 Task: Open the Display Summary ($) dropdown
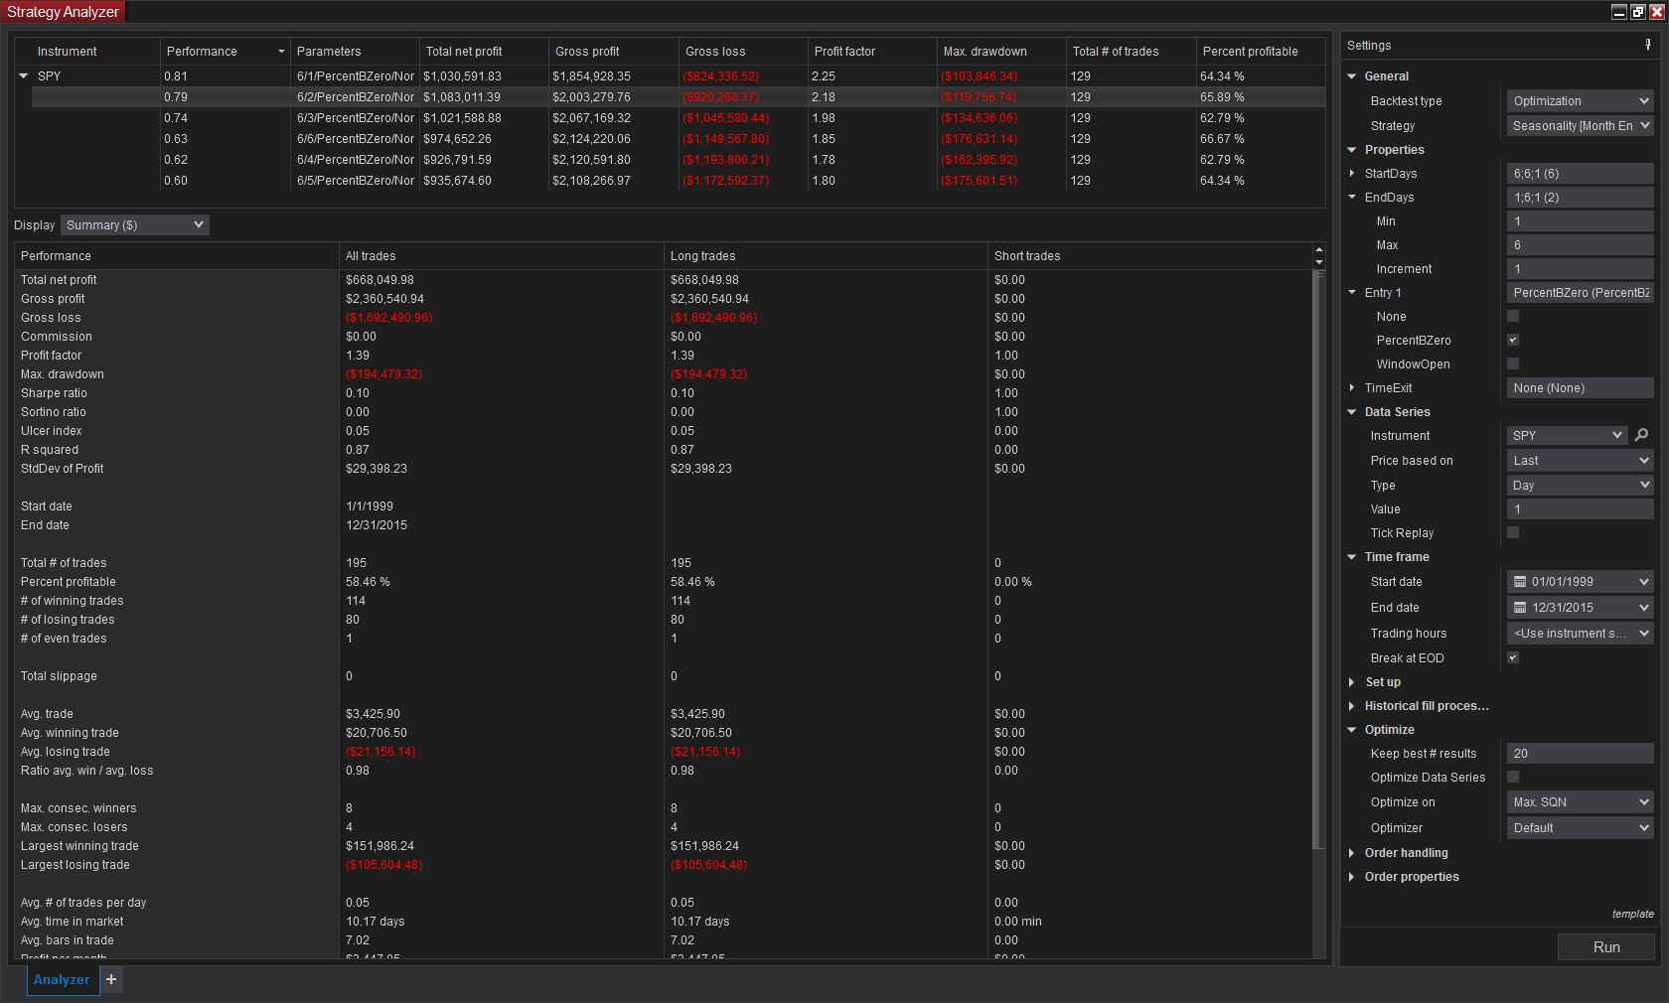tap(135, 225)
